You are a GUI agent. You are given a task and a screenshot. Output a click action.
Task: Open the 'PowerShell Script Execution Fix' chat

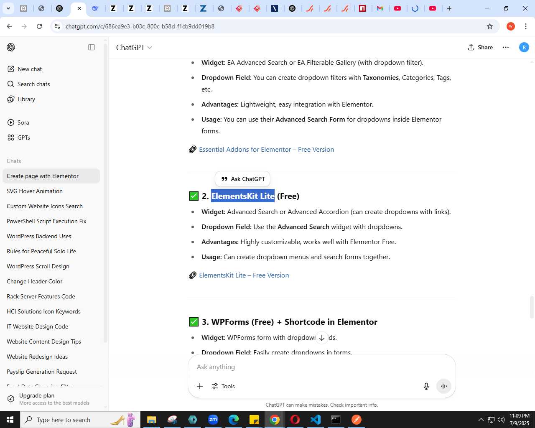tap(51, 221)
